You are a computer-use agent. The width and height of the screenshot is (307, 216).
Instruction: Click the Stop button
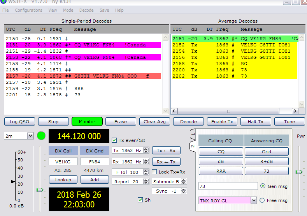coord(53,122)
